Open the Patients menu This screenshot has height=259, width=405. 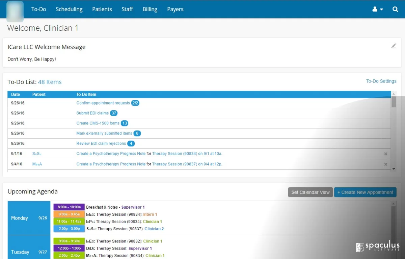(x=102, y=9)
